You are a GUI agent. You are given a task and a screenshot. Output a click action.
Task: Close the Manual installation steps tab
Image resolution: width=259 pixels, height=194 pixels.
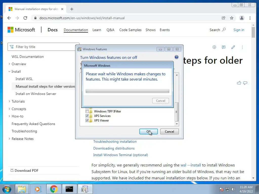62,9
